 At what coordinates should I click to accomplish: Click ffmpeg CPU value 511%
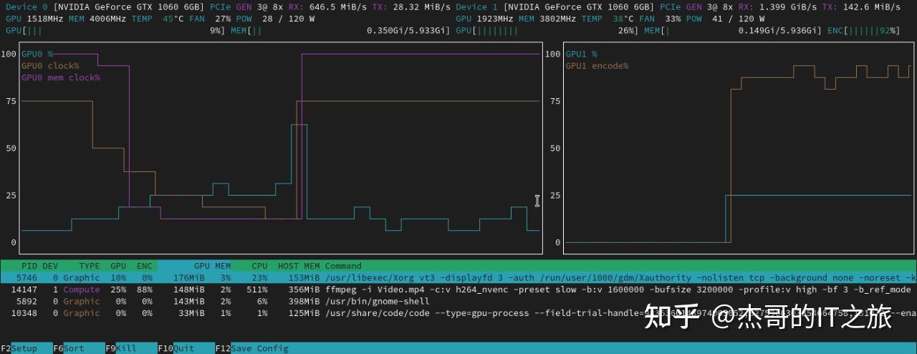[x=256, y=290]
